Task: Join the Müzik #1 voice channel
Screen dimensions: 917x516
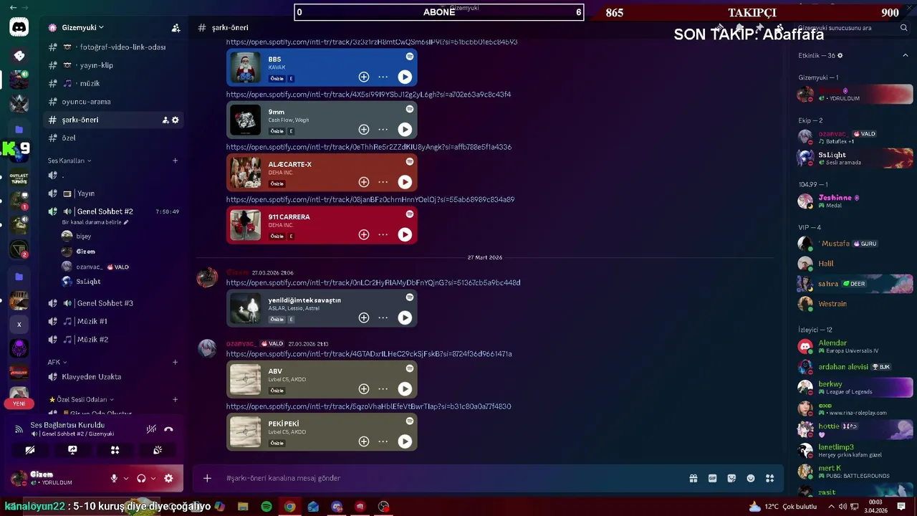Action: coord(113,321)
